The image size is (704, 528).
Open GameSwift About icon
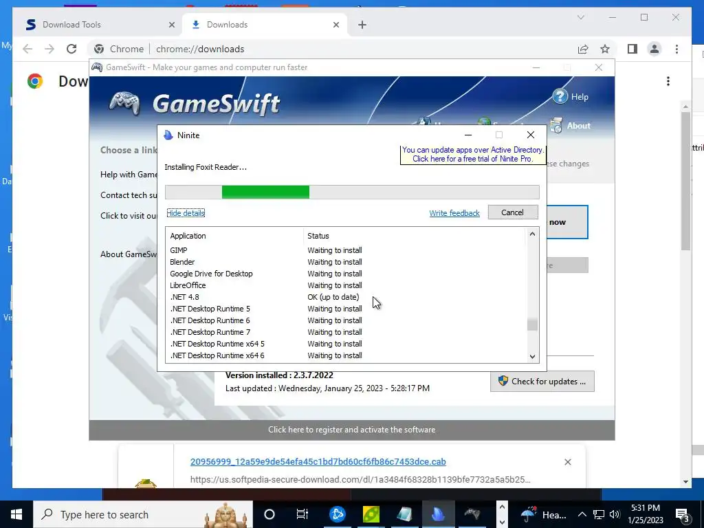pyautogui.click(x=556, y=126)
